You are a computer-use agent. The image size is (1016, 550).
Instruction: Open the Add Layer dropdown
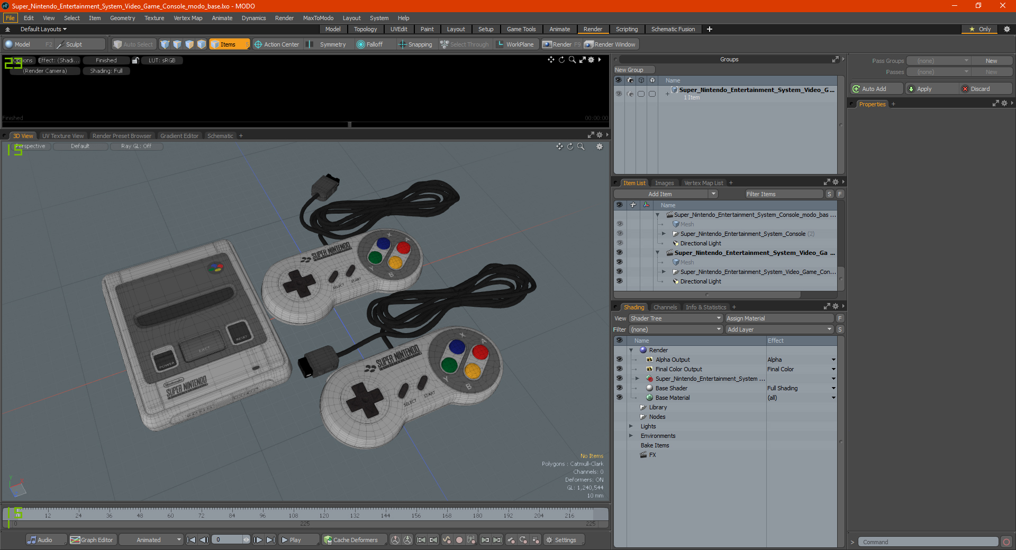point(779,329)
